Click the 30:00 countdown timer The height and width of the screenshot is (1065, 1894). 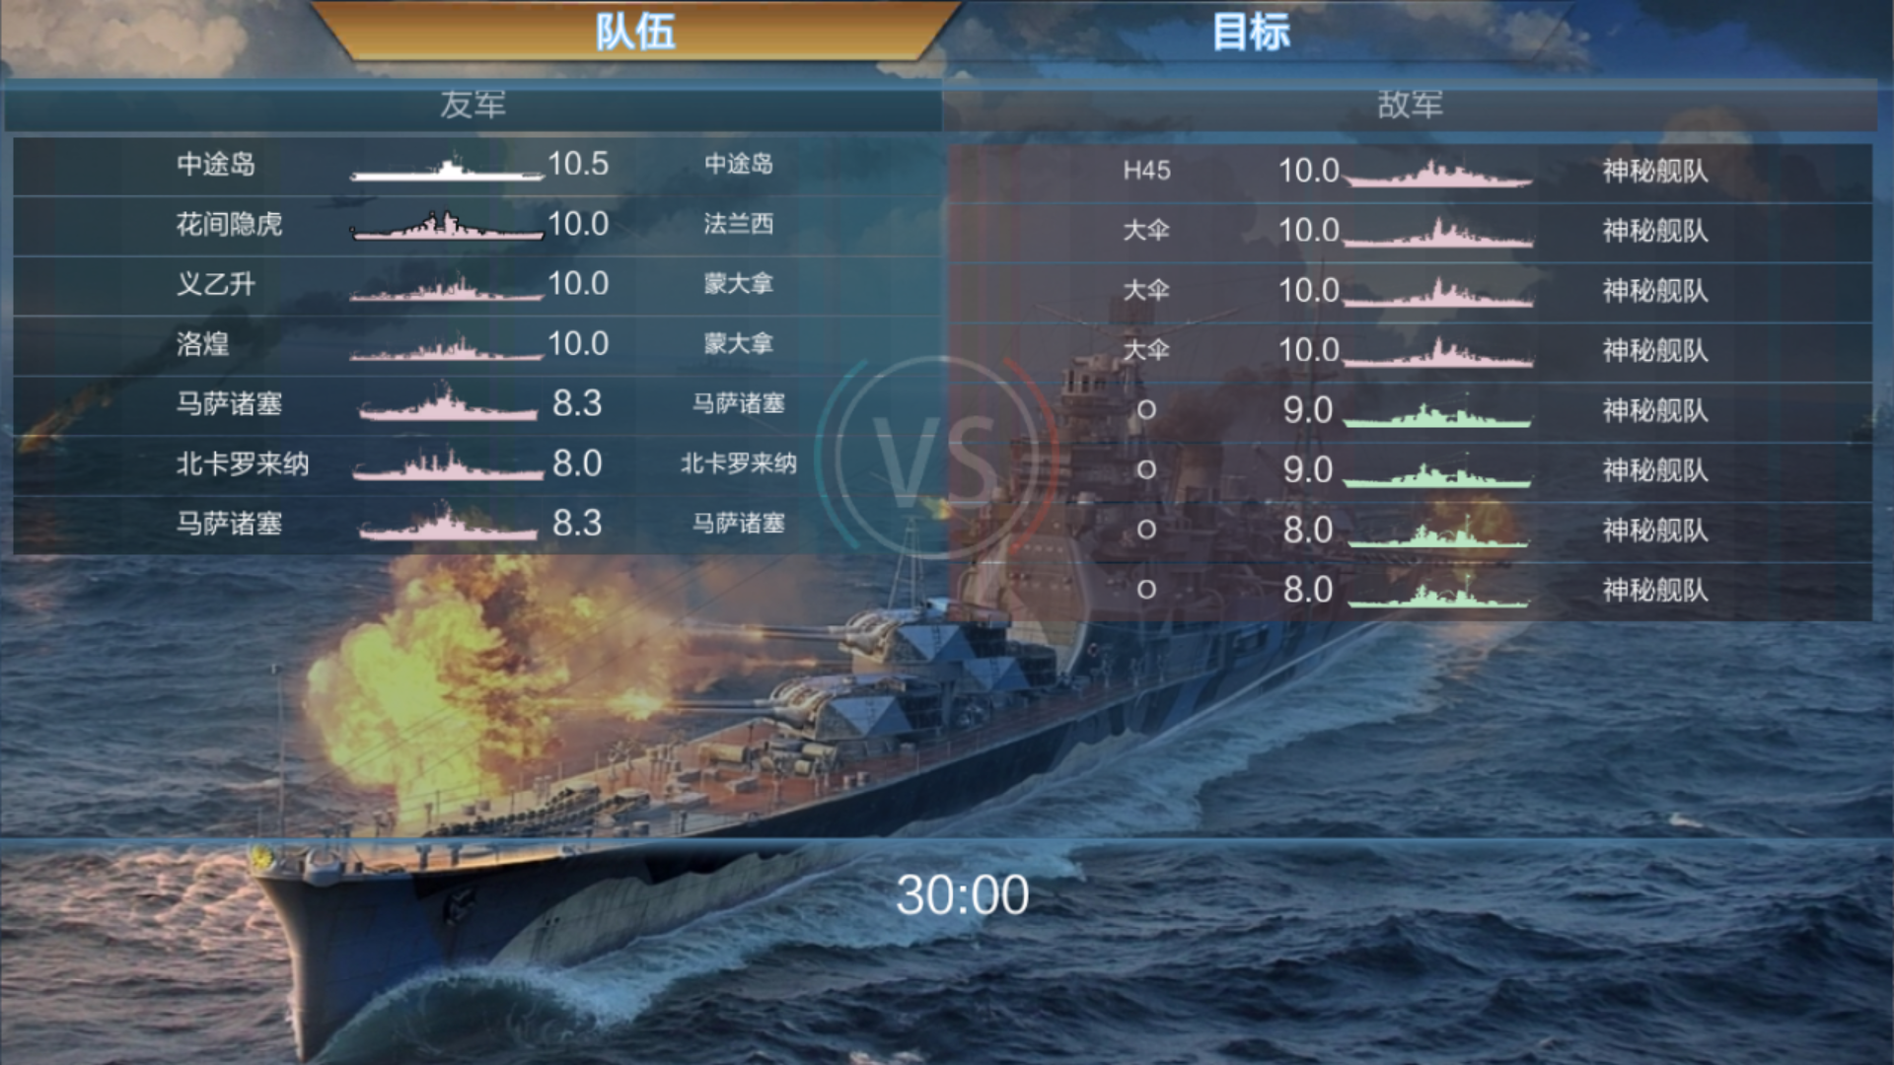pyautogui.click(x=963, y=895)
